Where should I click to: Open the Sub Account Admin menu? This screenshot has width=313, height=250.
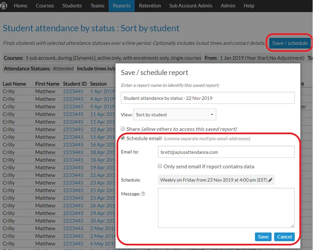point(191,6)
